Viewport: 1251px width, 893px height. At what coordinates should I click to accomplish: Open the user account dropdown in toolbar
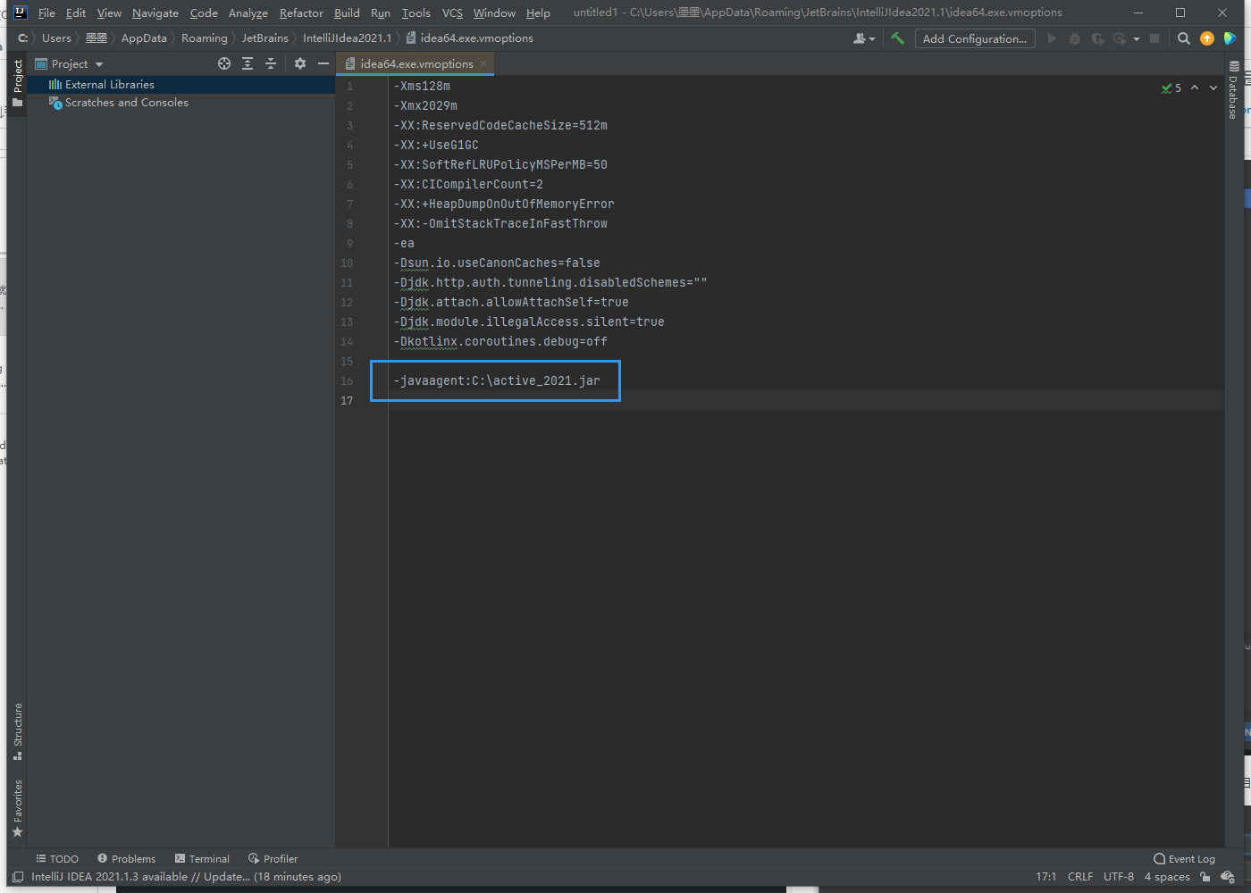863,38
